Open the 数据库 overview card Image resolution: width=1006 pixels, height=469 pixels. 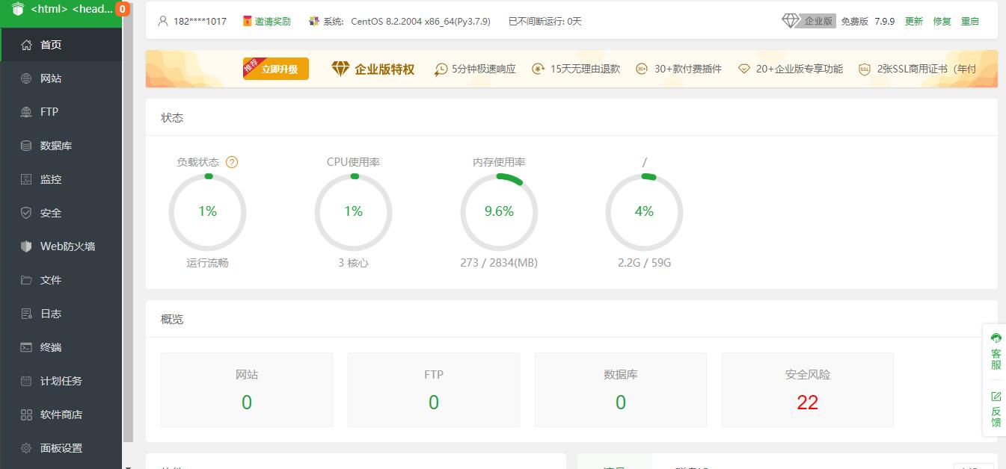[621, 390]
